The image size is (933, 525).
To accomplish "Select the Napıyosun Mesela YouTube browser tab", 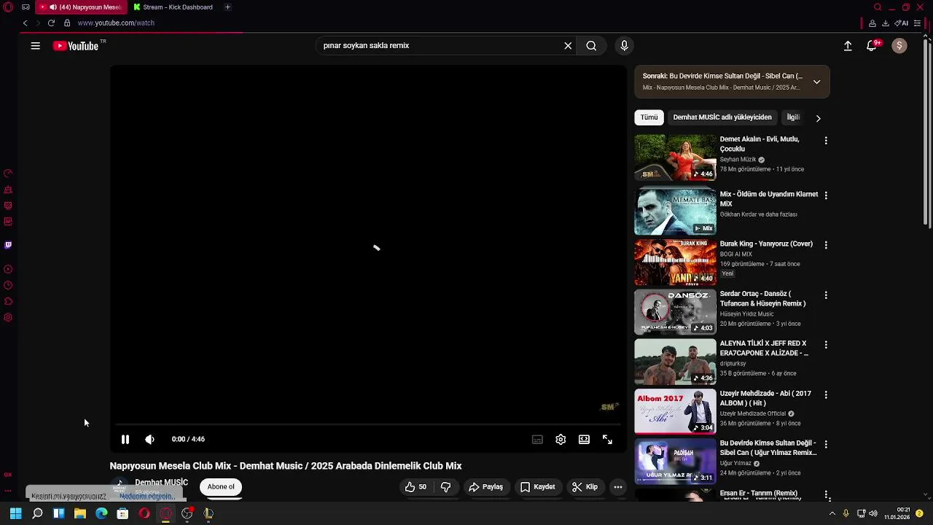I will pos(80,7).
